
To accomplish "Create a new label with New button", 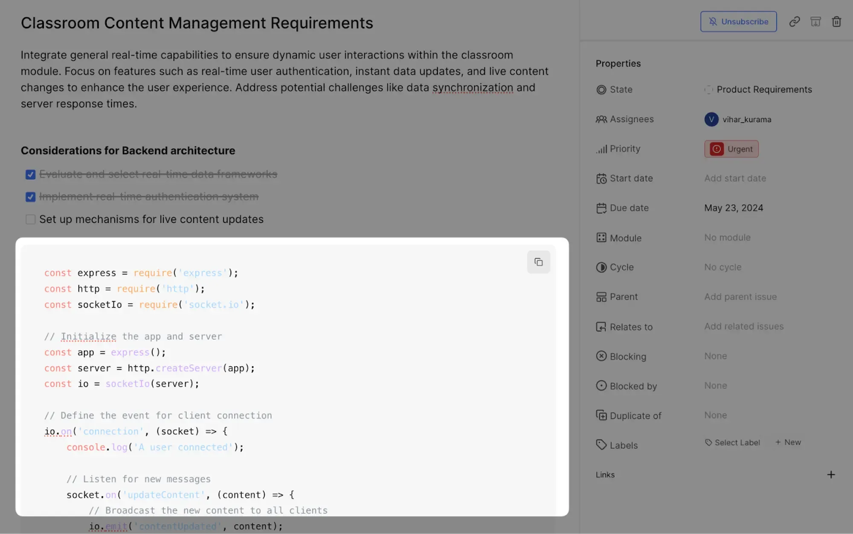I will 788,442.
